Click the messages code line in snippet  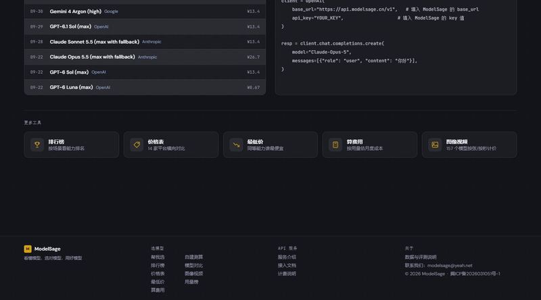354,61
